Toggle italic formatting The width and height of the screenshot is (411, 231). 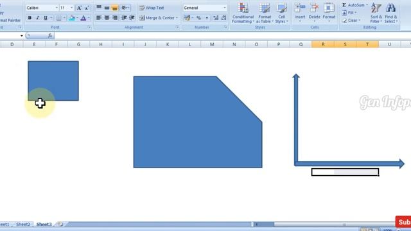(x=37, y=18)
